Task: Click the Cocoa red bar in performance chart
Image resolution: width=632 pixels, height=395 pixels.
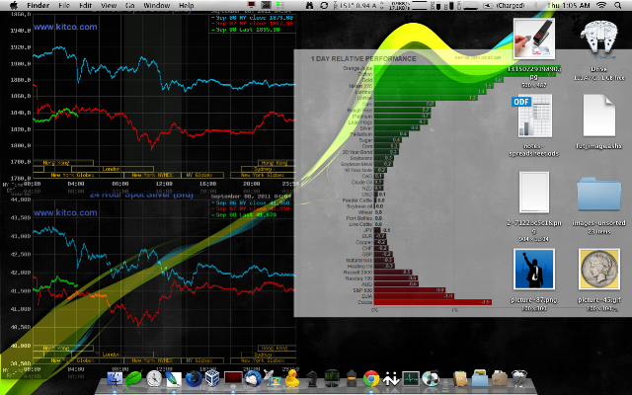Action: (433, 302)
